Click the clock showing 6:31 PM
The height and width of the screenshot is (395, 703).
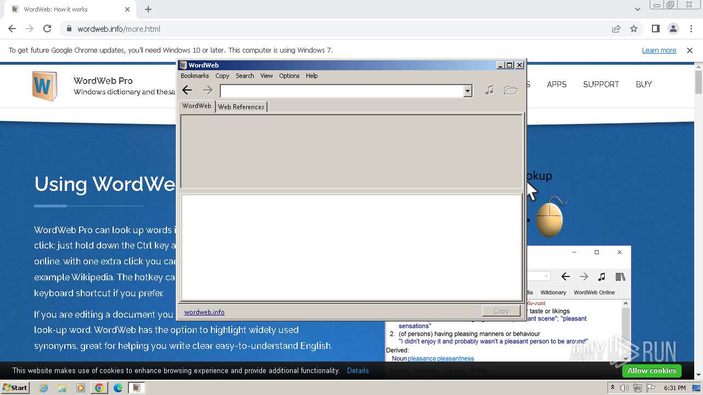[x=674, y=388]
